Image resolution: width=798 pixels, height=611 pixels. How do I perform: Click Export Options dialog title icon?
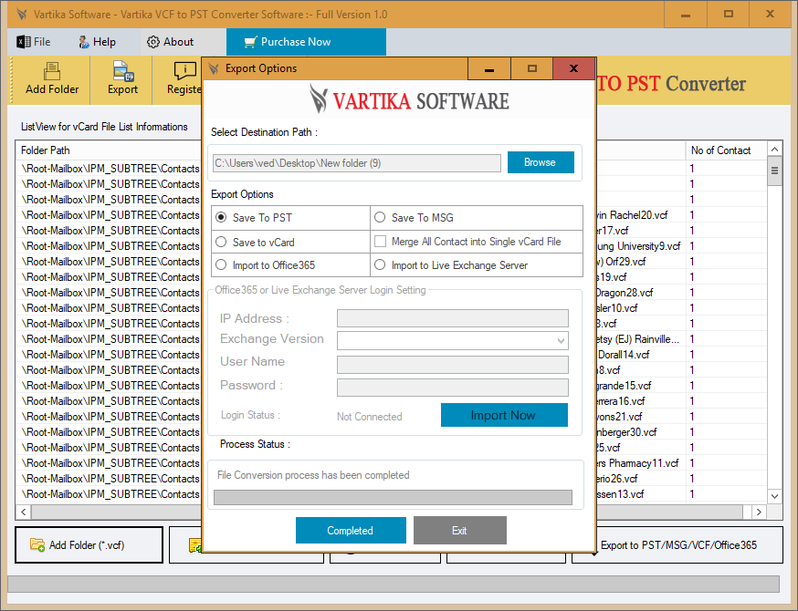click(214, 68)
